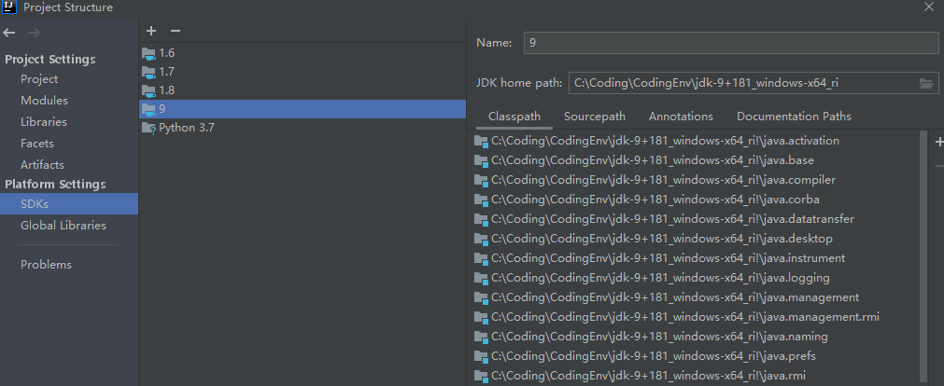Switch to the Classpath tab
The image size is (944, 386).
pyautogui.click(x=514, y=117)
